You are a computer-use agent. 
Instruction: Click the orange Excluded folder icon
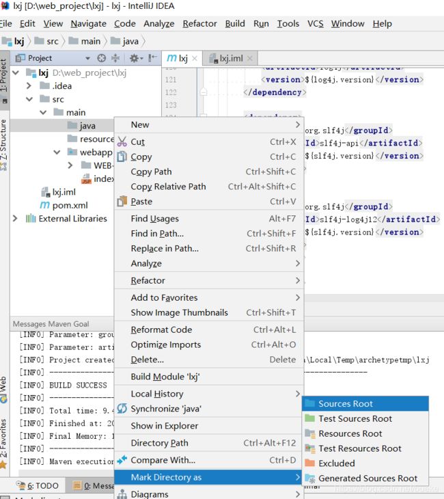(x=309, y=463)
